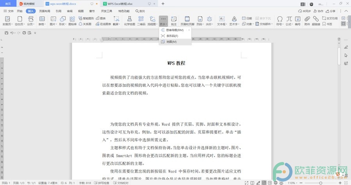Viewport: 351px width, 185px height.
Task: Insert a relation diagram (关系图)
Action: (x=85, y=24)
